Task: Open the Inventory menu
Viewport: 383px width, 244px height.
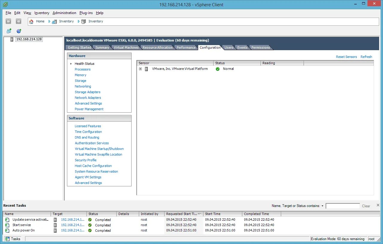Action: pyautogui.click(x=42, y=13)
